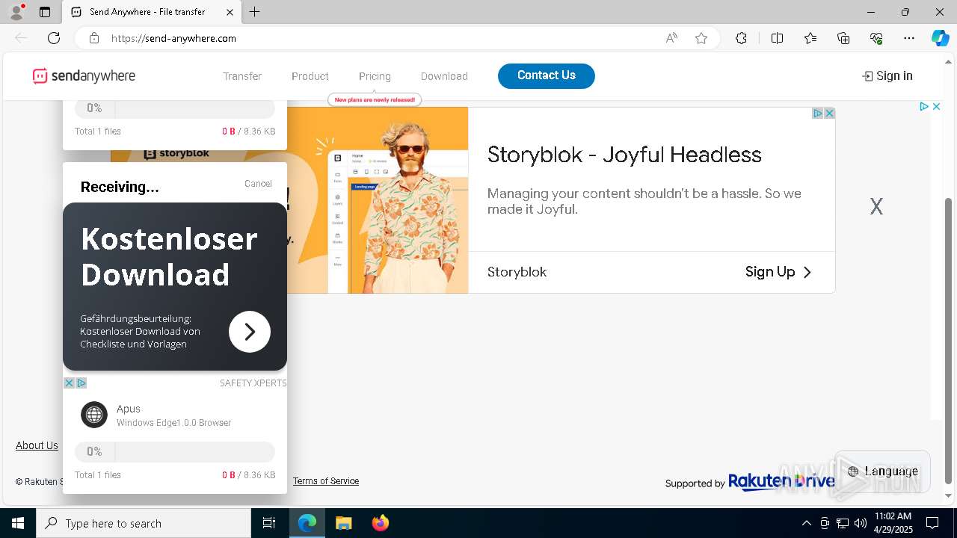The height and width of the screenshot is (538, 957).
Task: Open a new browser tab
Action: pyautogui.click(x=255, y=12)
